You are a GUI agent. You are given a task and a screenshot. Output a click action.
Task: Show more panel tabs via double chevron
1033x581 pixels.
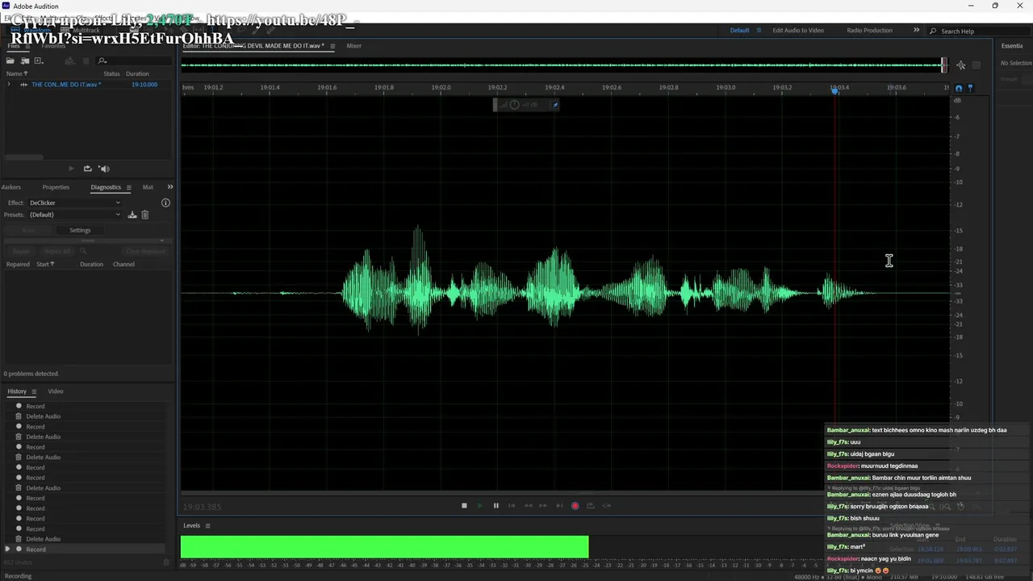pos(169,187)
